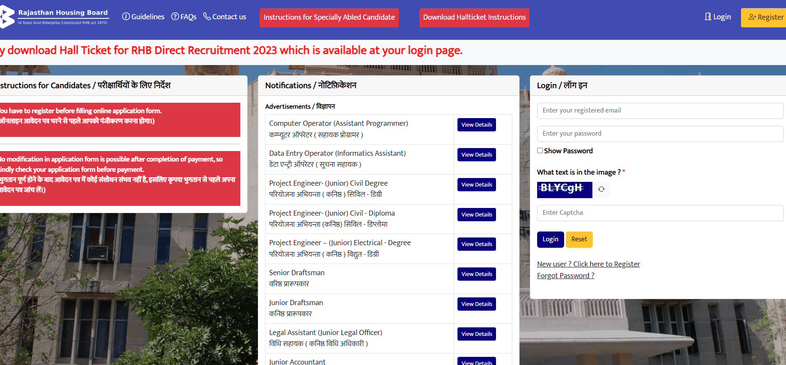Open the Forgot Password link
This screenshot has height=365, width=786.
(565, 276)
